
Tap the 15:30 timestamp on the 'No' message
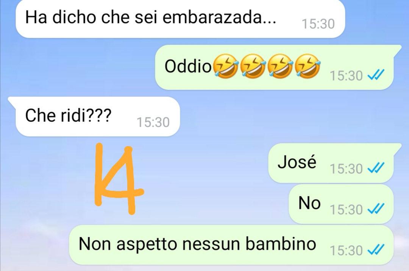point(346,210)
